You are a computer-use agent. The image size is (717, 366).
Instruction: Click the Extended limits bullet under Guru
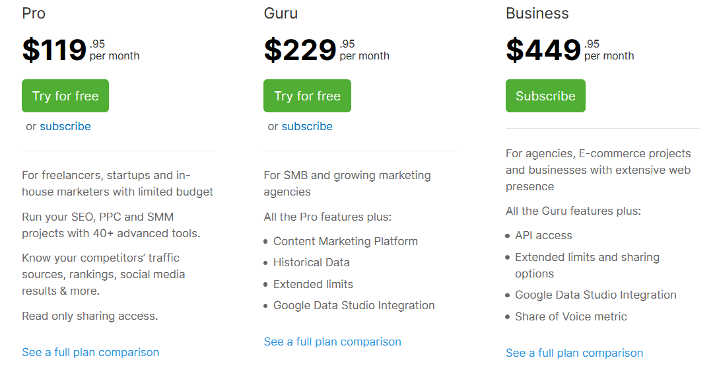click(313, 284)
